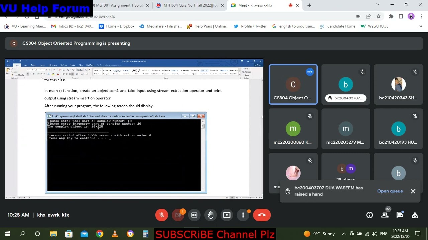Image resolution: width=428 pixels, height=240 pixels.
Task: Select bc200403707 participant tile
Action: click(x=346, y=84)
